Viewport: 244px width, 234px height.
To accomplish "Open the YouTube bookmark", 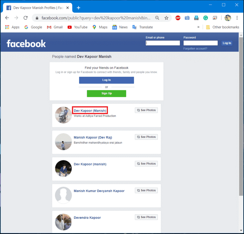I will pos(78,27).
